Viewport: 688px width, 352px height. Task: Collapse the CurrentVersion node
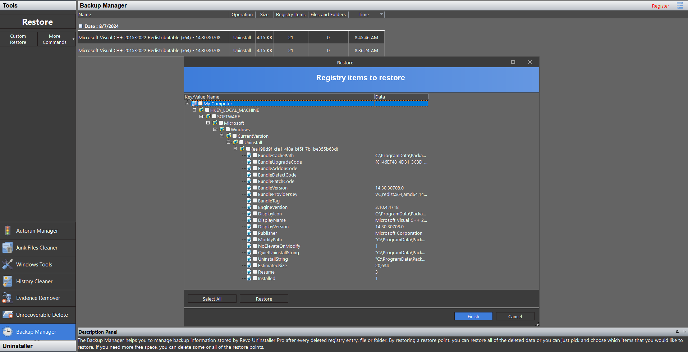(221, 136)
